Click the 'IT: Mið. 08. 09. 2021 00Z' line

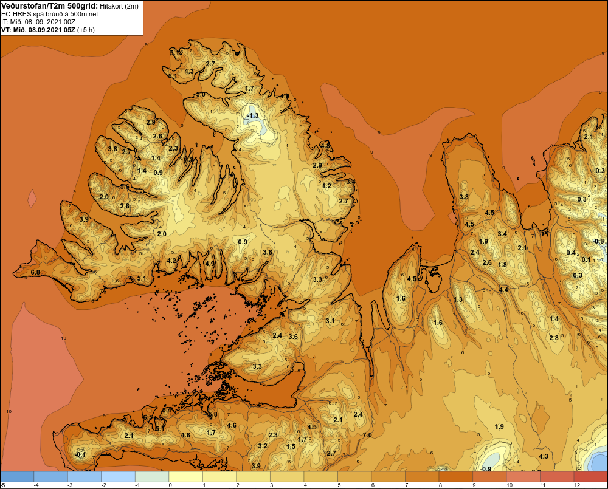click(x=38, y=22)
